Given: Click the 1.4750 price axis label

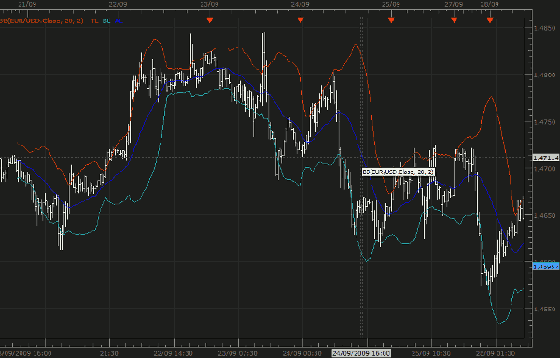Looking at the screenshot, I should 544,122.
